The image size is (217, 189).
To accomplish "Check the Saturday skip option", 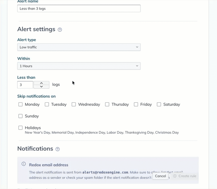I will pyautogui.click(x=159, y=104).
